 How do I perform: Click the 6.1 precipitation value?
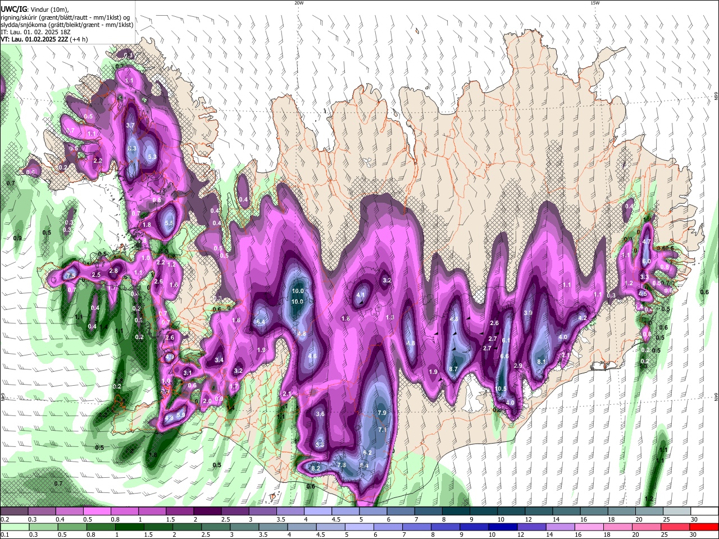[x=506, y=340]
